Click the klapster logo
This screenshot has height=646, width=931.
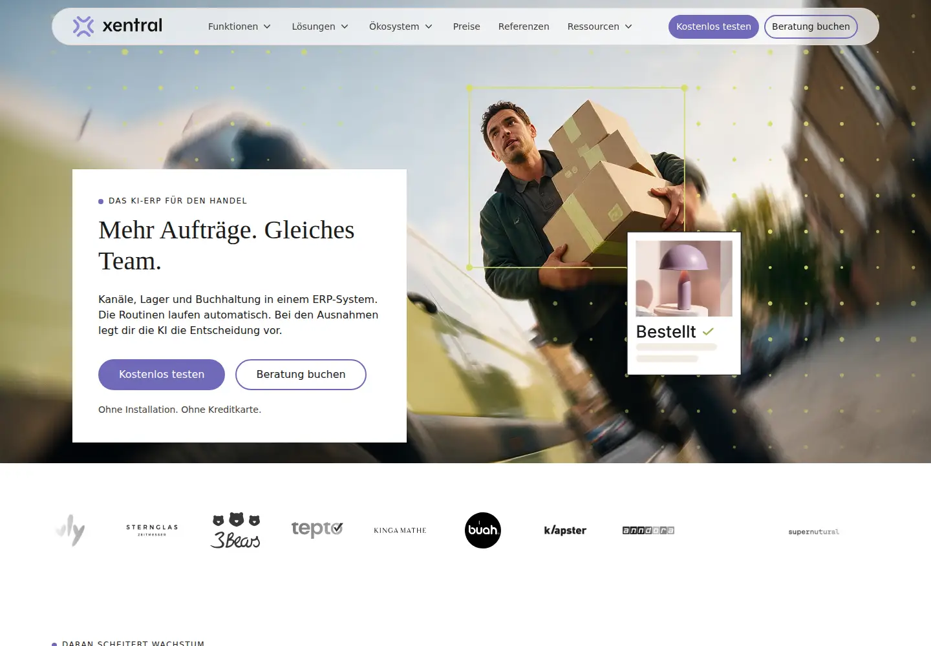565,530
